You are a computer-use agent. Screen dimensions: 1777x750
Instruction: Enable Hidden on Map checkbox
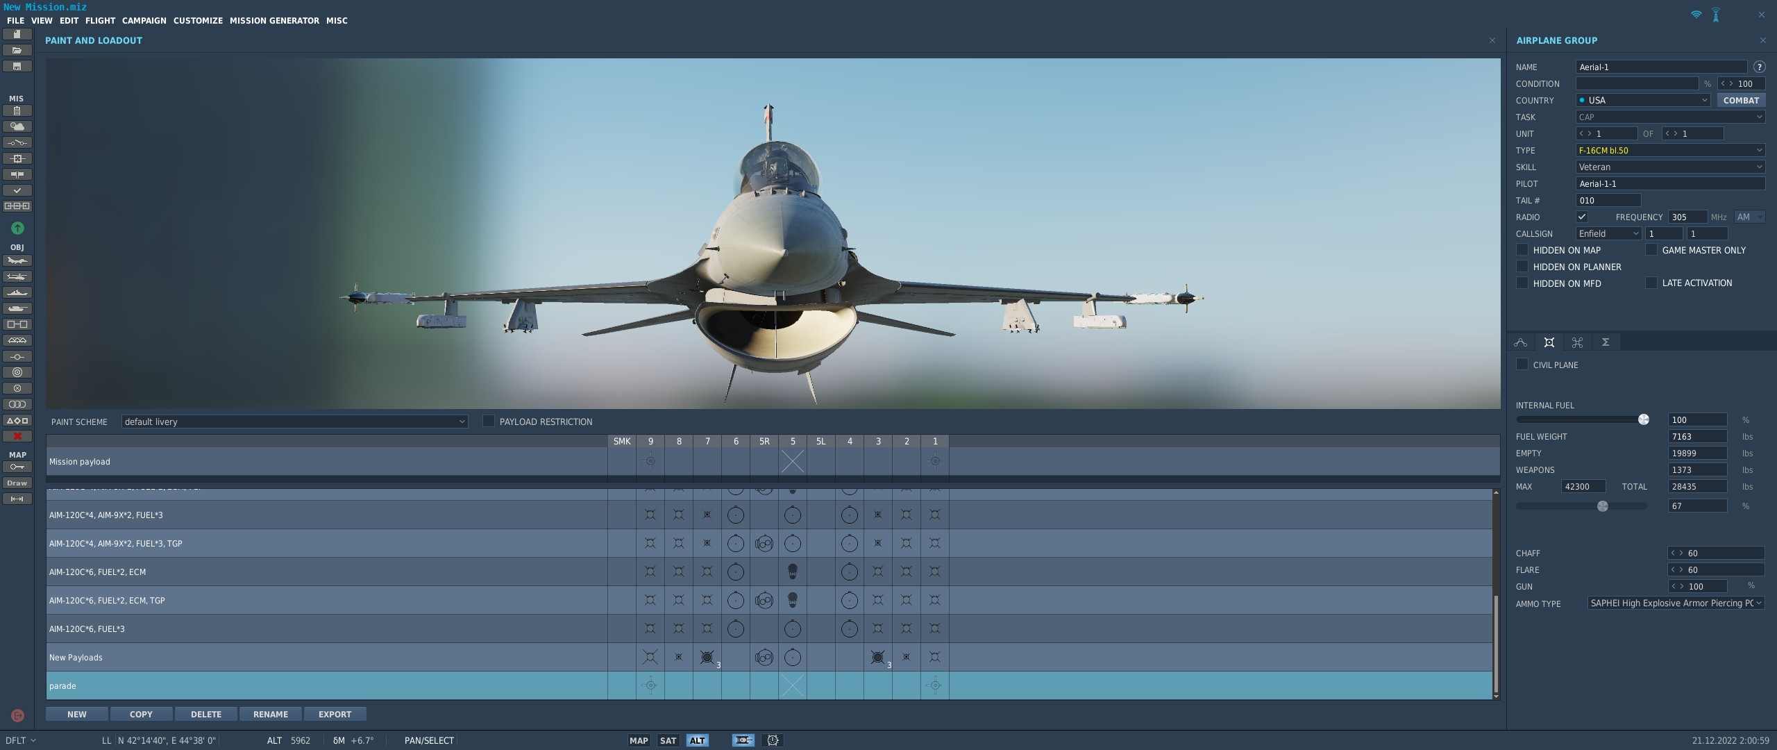[x=1522, y=249]
